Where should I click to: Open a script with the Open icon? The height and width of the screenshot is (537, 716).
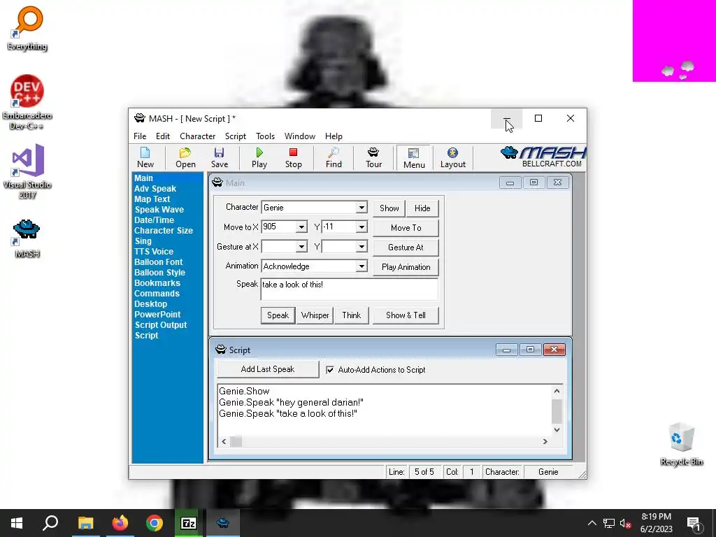(185, 157)
